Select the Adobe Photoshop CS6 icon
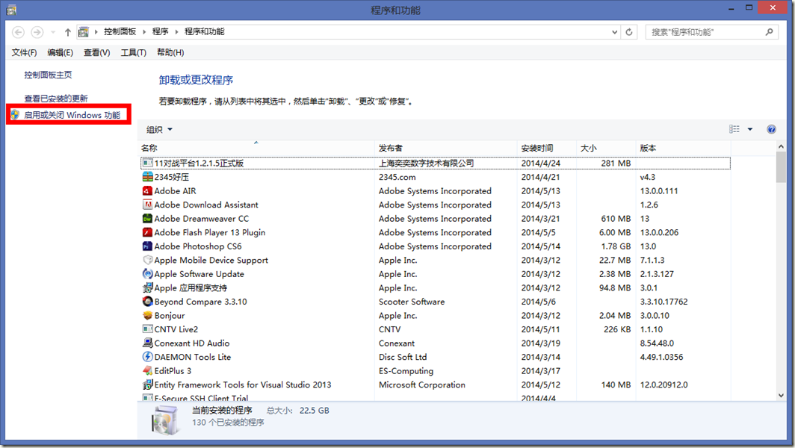 click(x=147, y=246)
